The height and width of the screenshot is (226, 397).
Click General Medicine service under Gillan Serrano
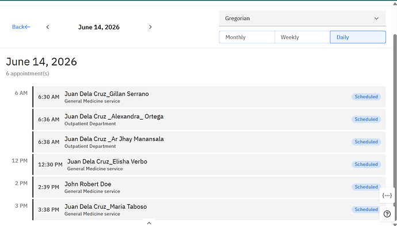point(92,101)
